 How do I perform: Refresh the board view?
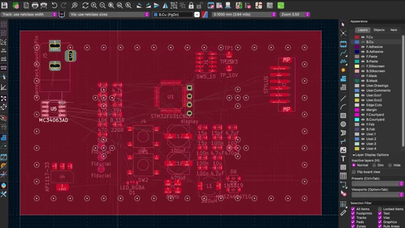[85, 5]
